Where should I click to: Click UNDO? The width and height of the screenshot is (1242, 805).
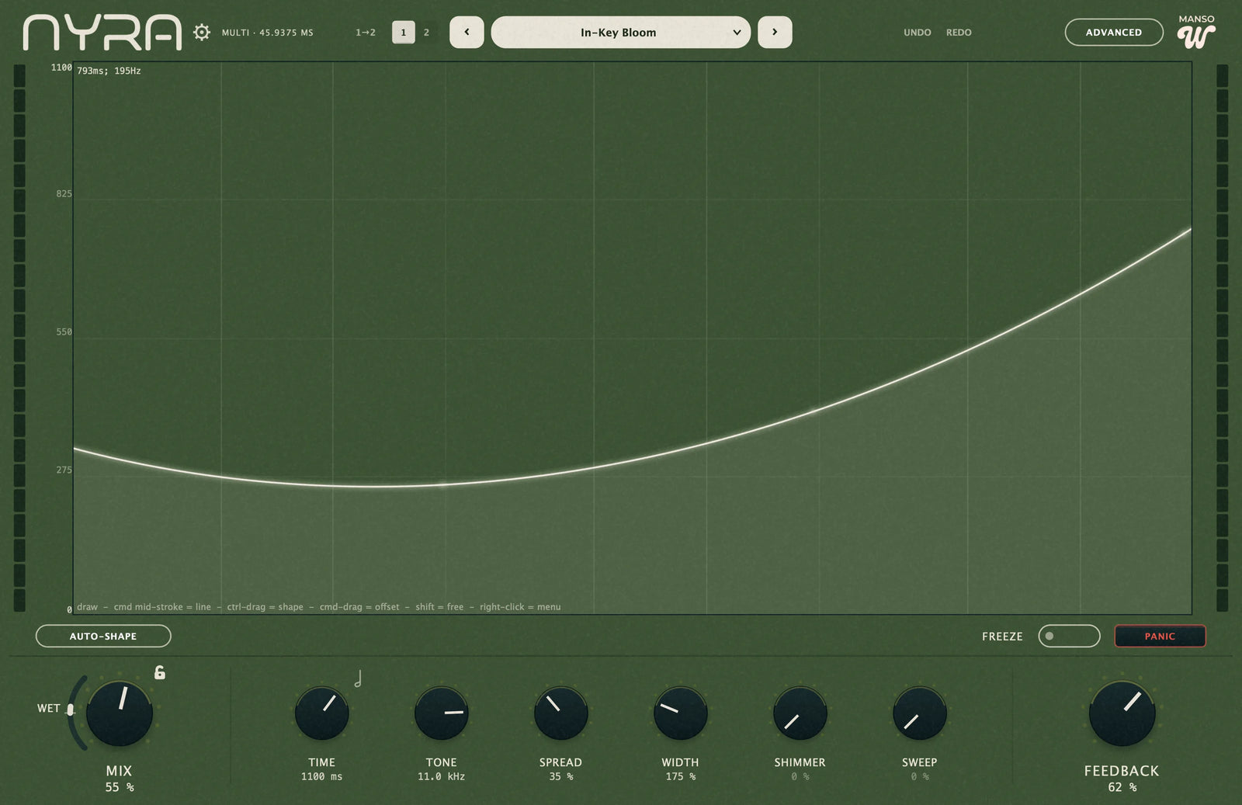coord(918,33)
